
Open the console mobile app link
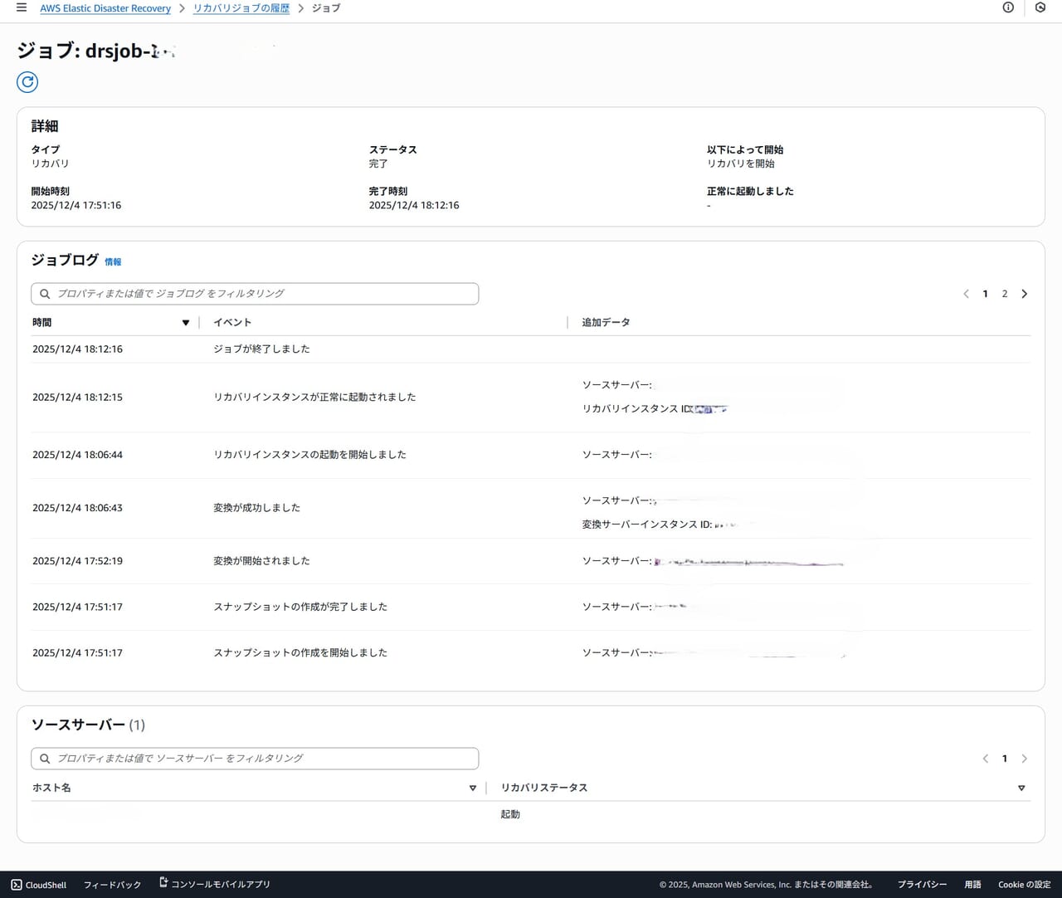coord(215,885)
